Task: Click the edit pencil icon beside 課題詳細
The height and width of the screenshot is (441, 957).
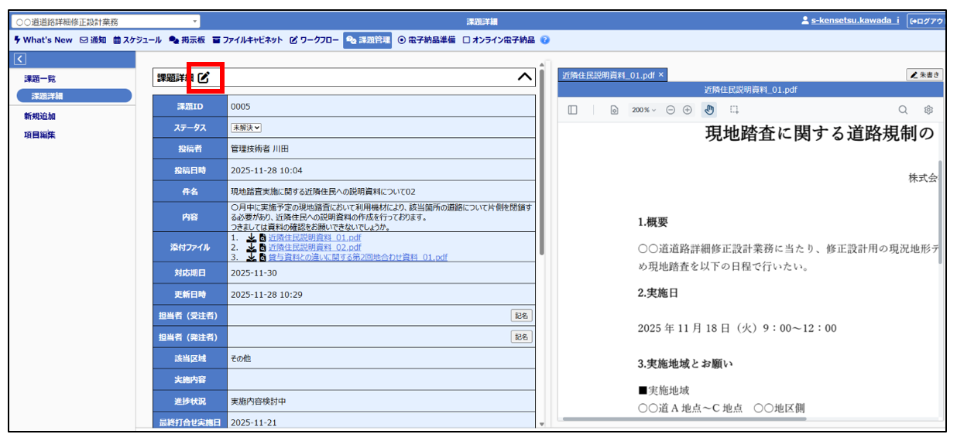Action: pos(204,77)
